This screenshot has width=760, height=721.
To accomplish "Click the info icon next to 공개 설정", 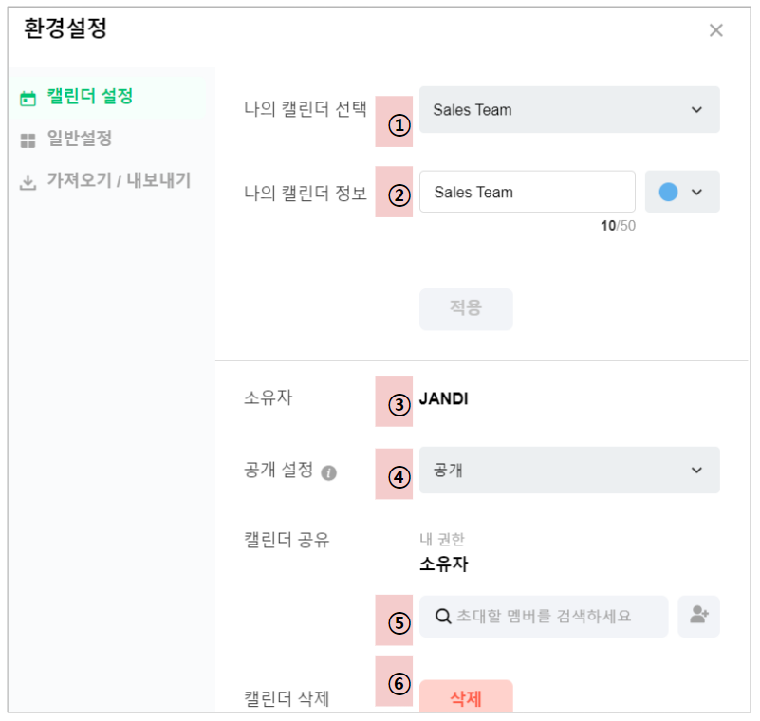I will click(329, 472).
